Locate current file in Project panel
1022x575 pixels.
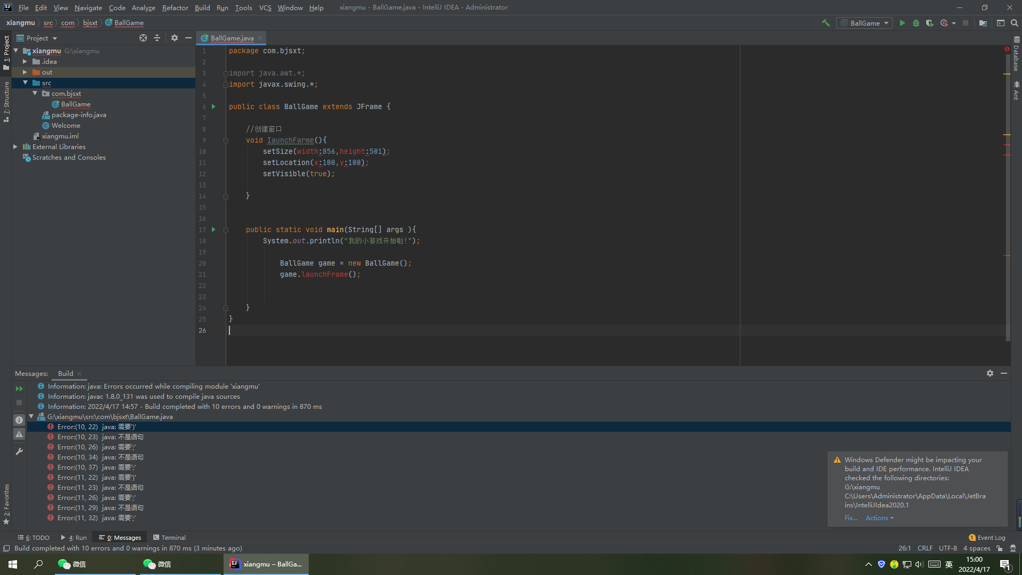coord(143,38)
